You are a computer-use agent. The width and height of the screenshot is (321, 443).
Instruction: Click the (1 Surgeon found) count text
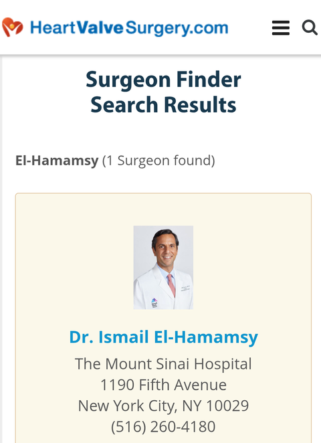(158, 161)
